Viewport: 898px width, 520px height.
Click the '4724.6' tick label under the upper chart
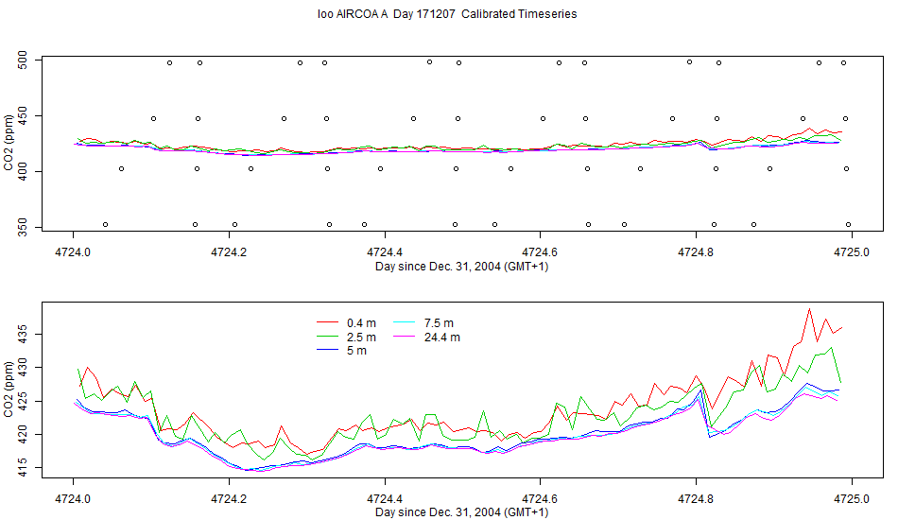click(540, 252)
